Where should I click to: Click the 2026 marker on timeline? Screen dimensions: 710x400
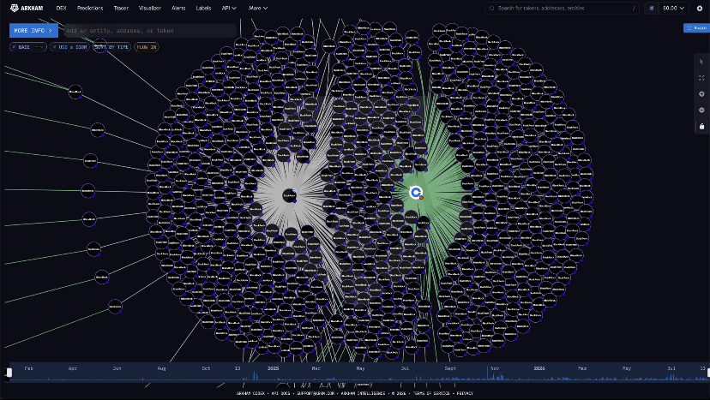coord(539,368)
